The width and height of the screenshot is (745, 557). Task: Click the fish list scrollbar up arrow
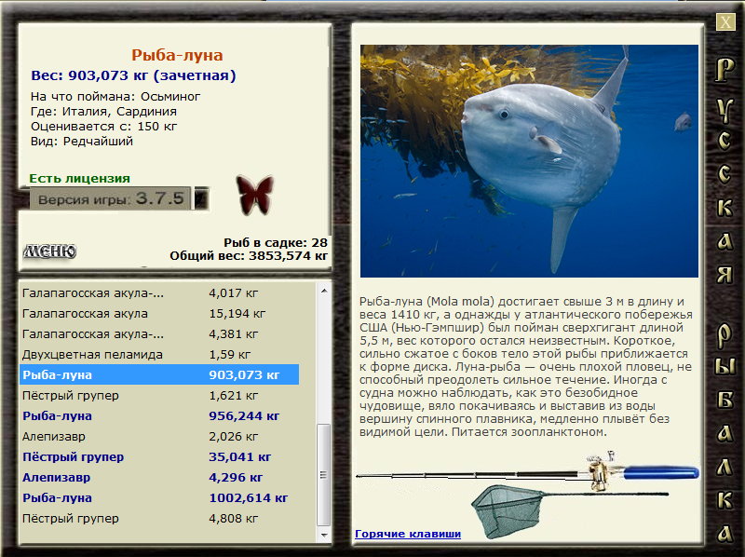tap(324, 291)
